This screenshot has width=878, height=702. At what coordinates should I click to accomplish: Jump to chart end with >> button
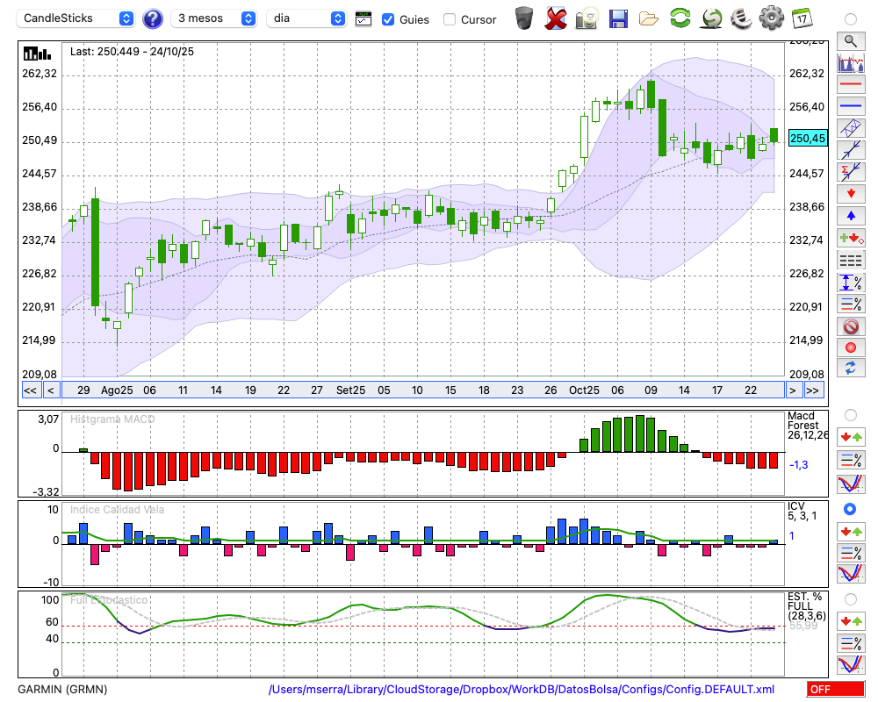(x=812, y=390)
